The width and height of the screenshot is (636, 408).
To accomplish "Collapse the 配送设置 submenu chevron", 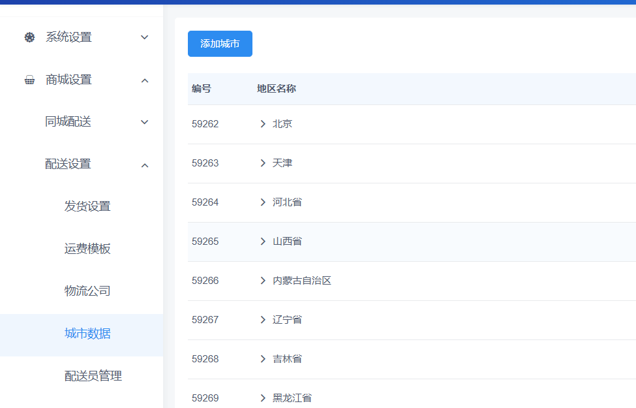I will coord(144,165).
